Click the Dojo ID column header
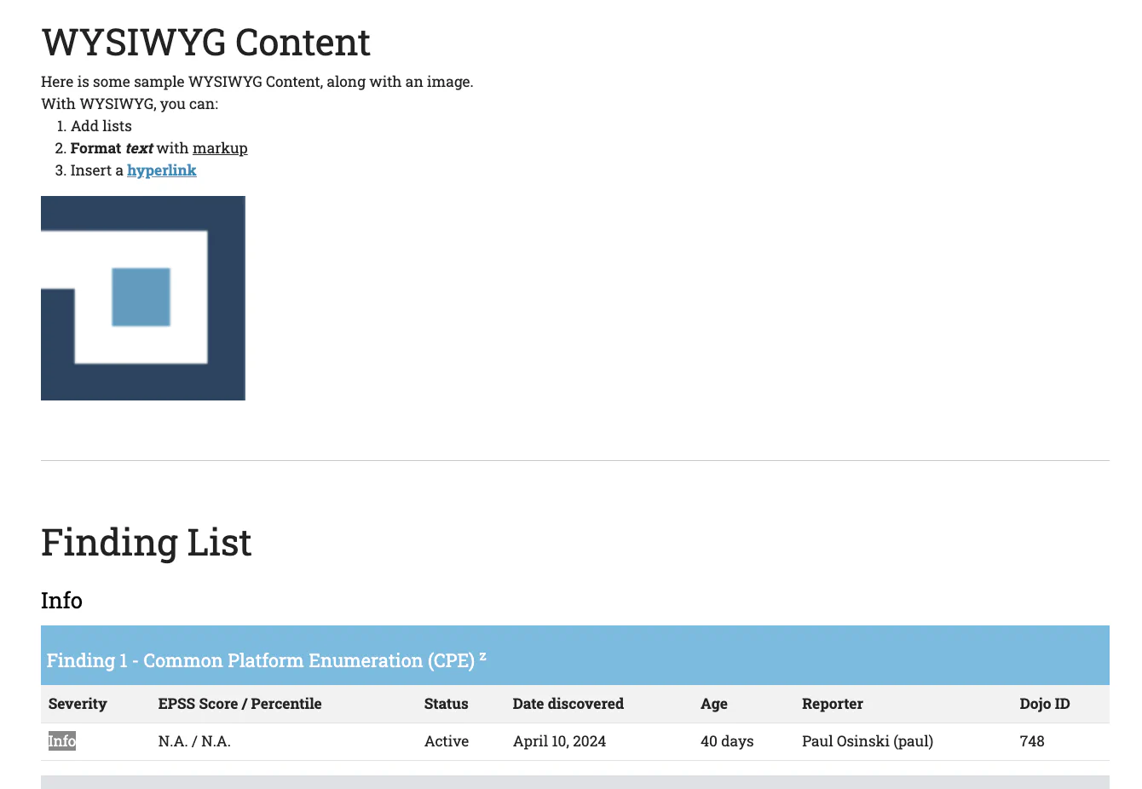Image resolution: width=1142 pixels, height=789 pixels. (1044, 704)
